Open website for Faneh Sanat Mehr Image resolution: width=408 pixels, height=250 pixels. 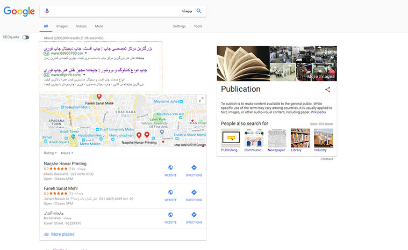point(170,195)
